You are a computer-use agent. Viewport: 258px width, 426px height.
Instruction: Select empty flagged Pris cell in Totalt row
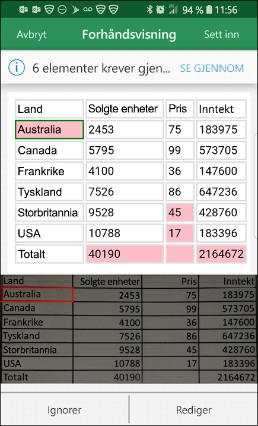(x=180, y=254)
